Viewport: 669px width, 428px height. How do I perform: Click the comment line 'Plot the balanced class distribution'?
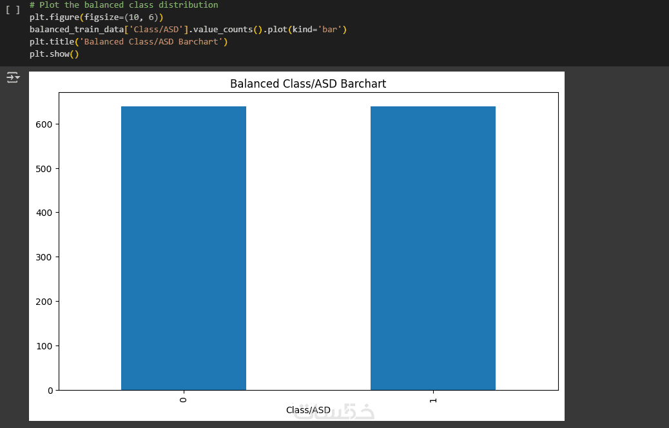point(124,5)
